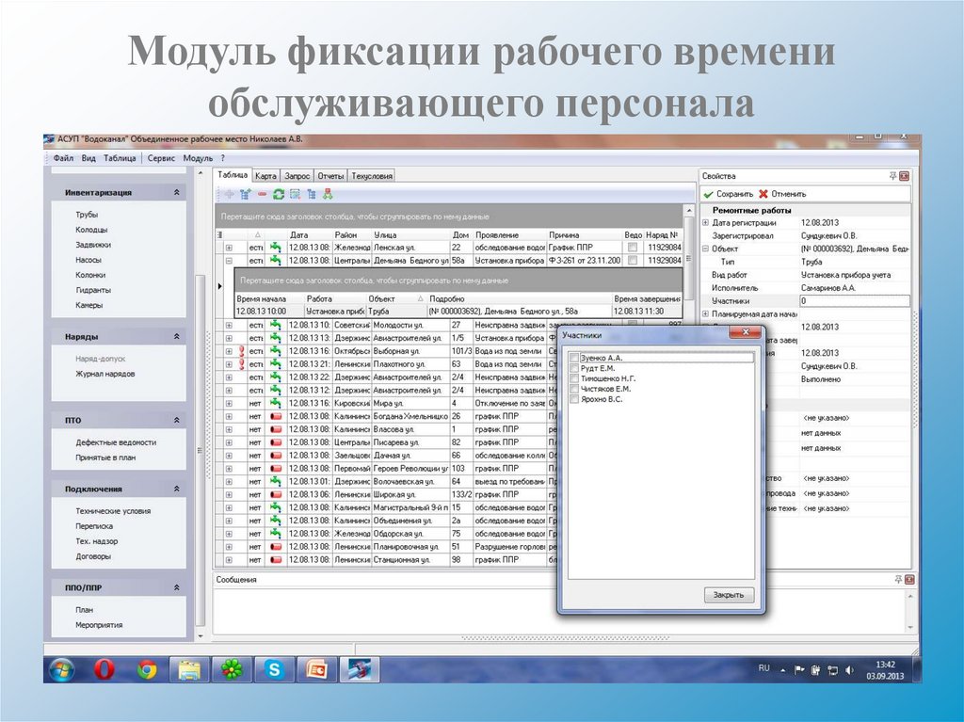Click the main table scrollbar up arrow
964x722 pixels.
tap(688, 210)
